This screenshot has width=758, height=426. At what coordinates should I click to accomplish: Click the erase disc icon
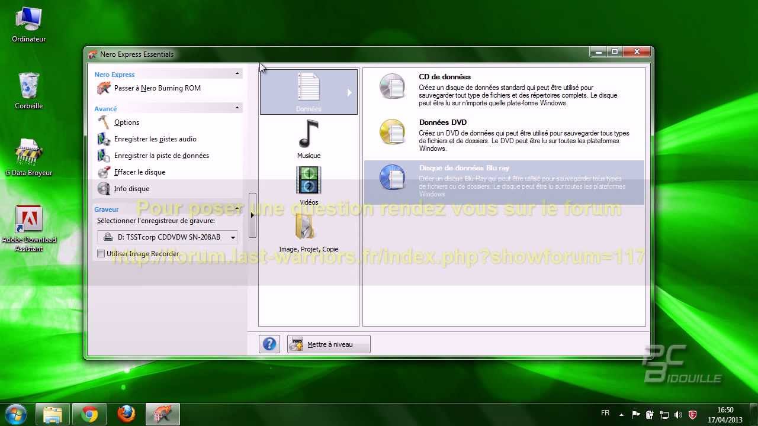tap(104, 172)
